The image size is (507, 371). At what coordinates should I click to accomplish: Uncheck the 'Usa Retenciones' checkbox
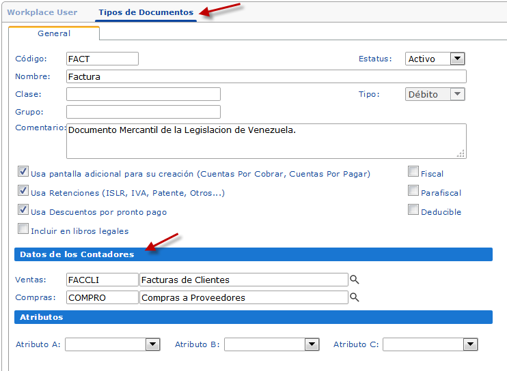(x=23, y=191)
